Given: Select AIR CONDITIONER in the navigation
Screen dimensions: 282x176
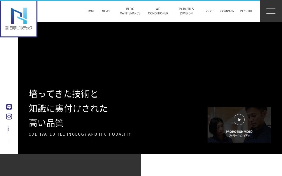Looking at the screenshot, I should (158, 11).
